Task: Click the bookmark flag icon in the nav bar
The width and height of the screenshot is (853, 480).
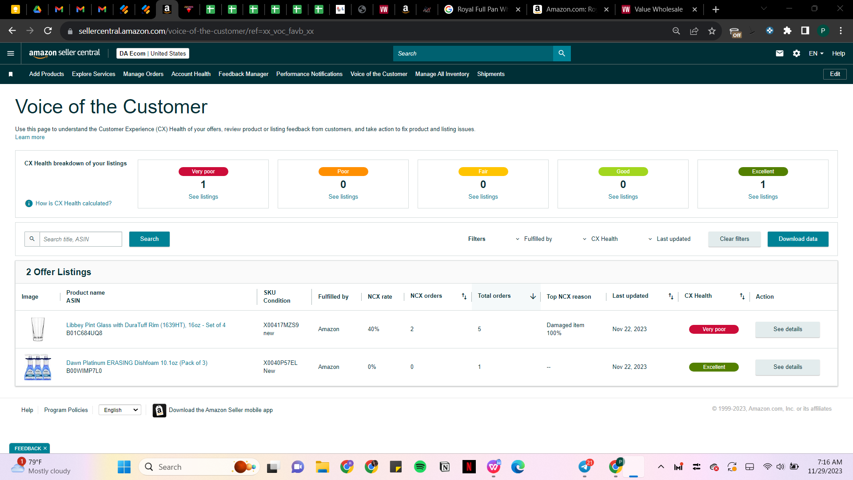Action: point(11,74)
